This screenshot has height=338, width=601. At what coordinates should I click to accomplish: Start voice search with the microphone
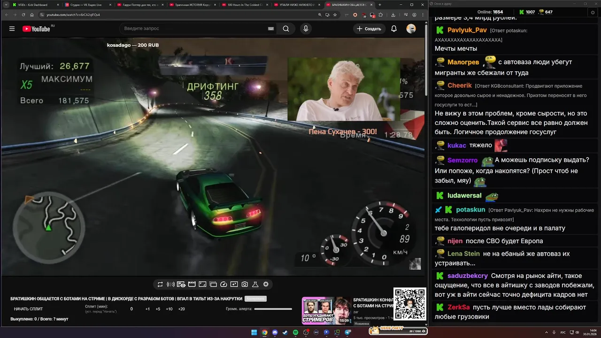(x=306, y=29)
